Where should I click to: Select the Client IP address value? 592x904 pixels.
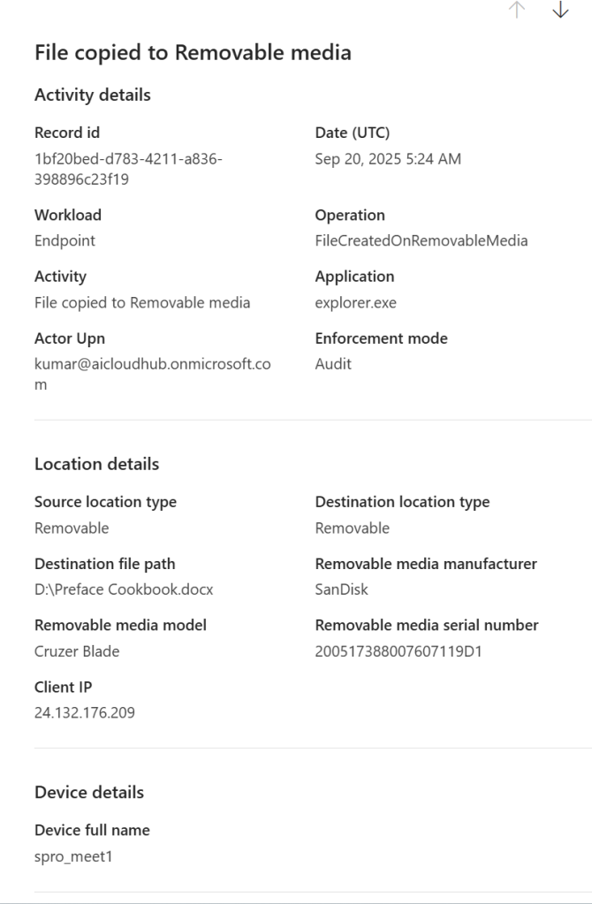coord(85,712)
